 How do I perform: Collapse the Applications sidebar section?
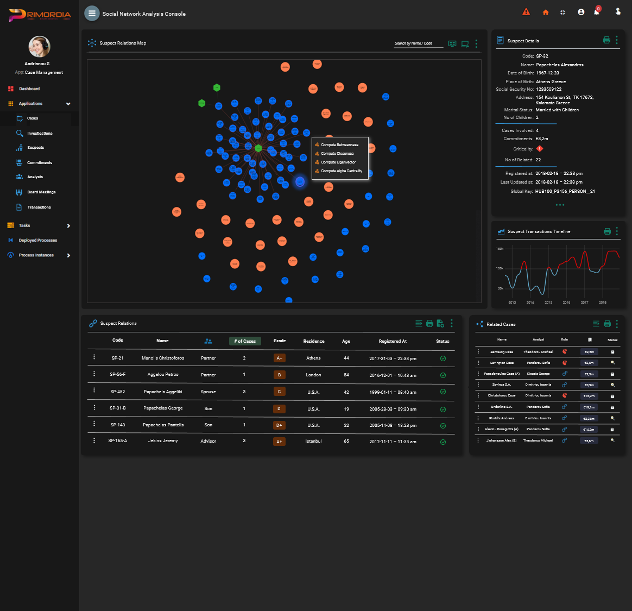click(x=68, y=104)
